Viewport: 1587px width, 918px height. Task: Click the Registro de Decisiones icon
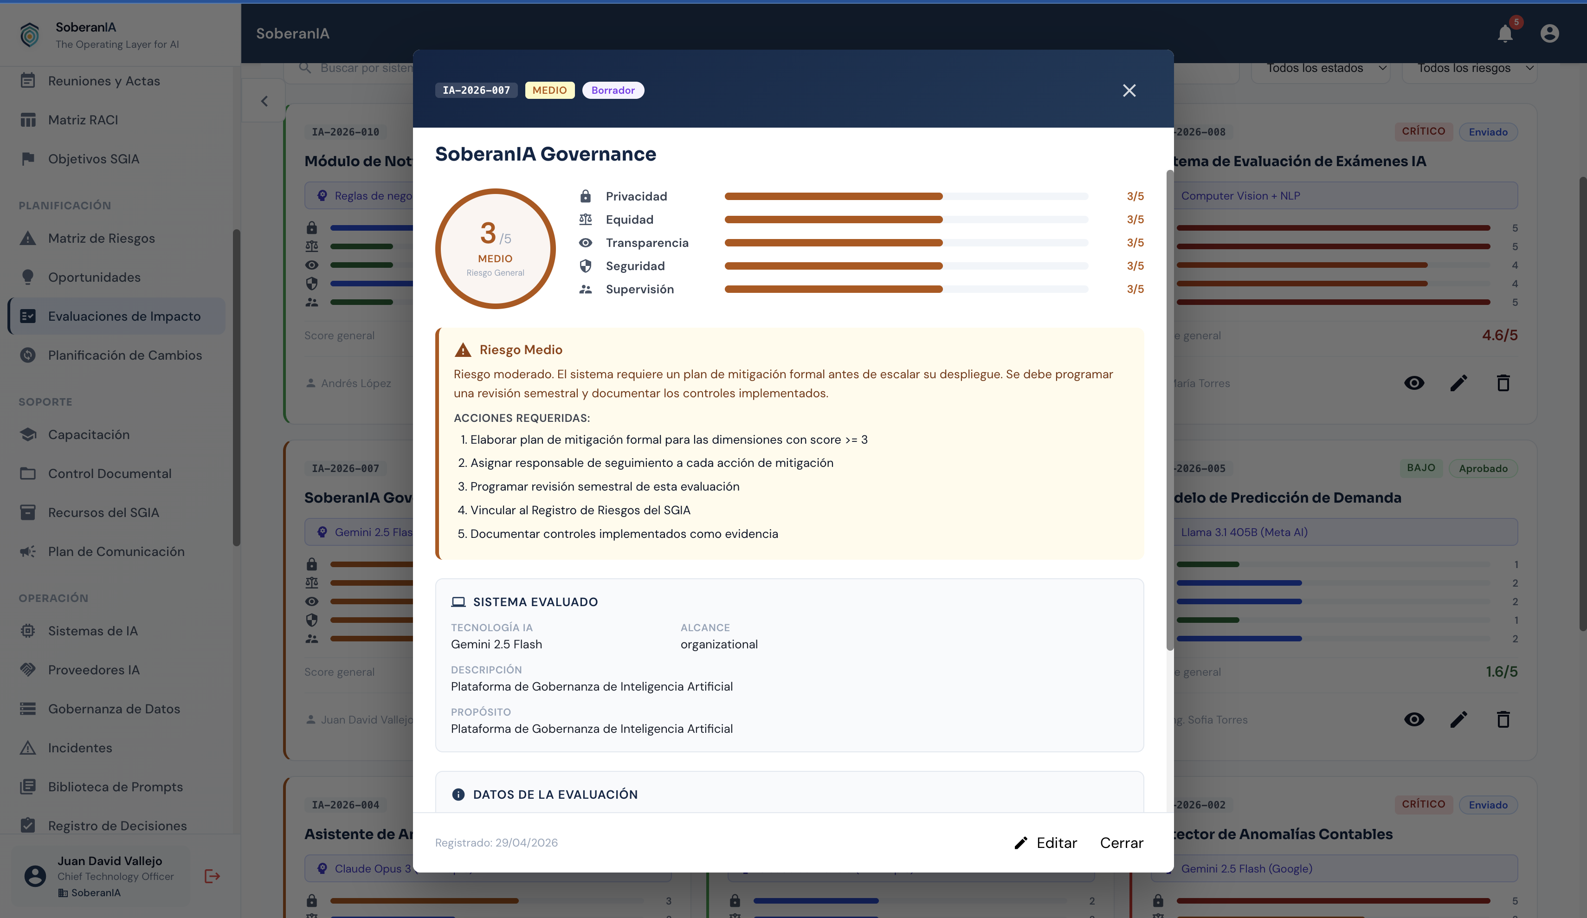(x=28, y=825)
